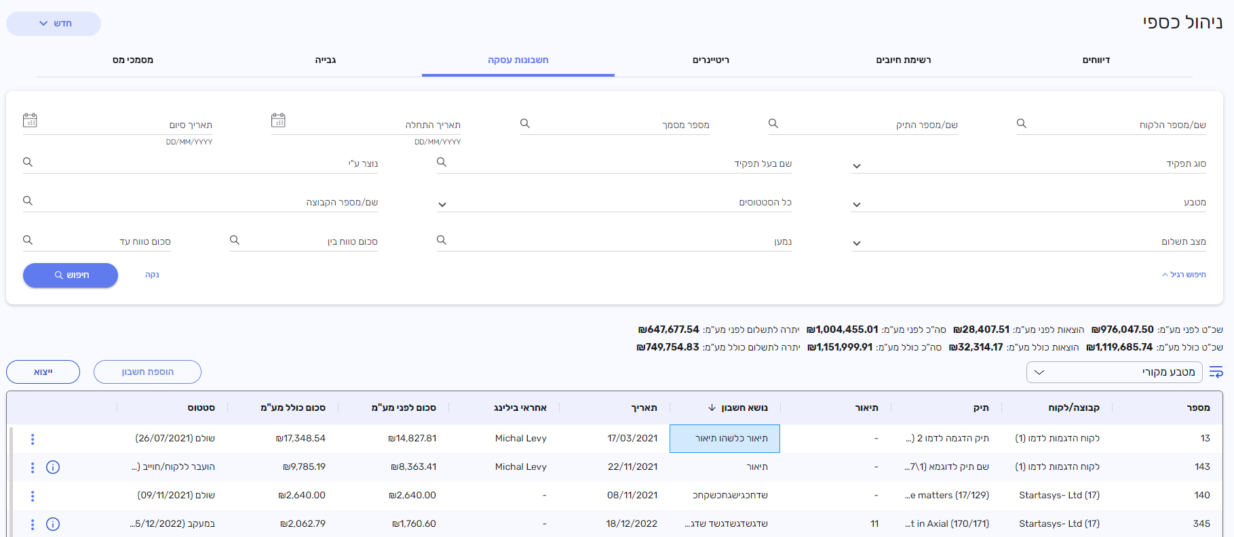This screenshot has width=1234, height=537.
Task: Click the הוספת חשבון button
Action: point(147,372)
